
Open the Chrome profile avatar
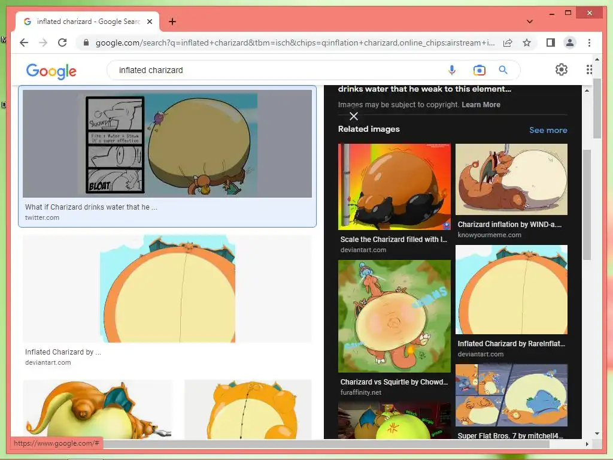pyautogui.click(x=570, y=43)
